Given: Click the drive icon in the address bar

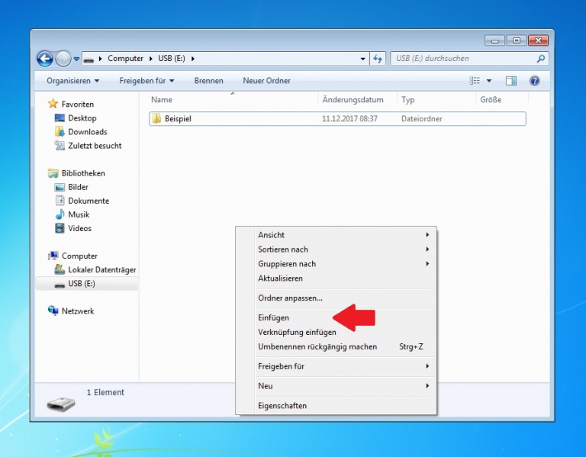Looking at the screenshot, I should (89, 59).
